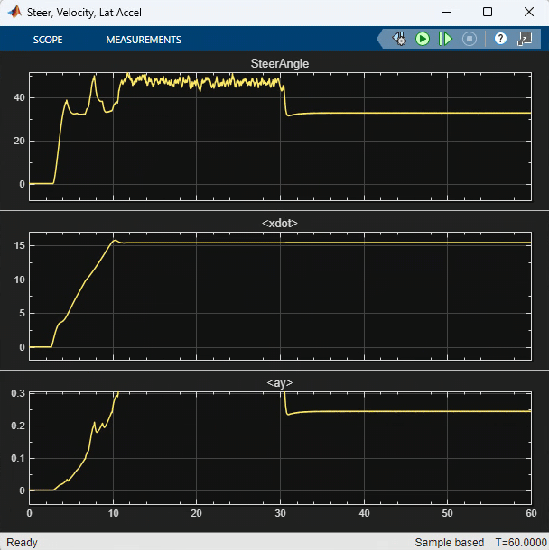Minimize the scope window
Screen dimensions: 549x550
pyautogui.click(x=447, y=12)
